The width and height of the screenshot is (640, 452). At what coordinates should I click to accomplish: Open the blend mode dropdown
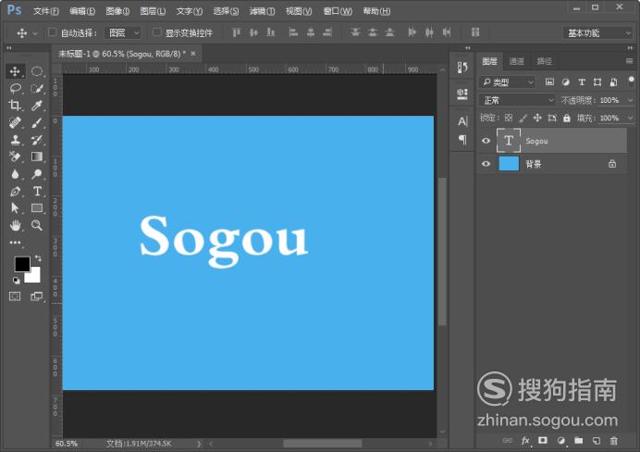pyautogui.click(x=517, y=100)
